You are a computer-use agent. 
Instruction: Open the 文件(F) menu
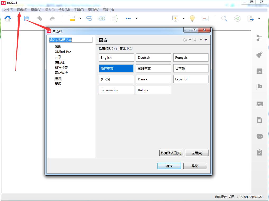[8, 10]
